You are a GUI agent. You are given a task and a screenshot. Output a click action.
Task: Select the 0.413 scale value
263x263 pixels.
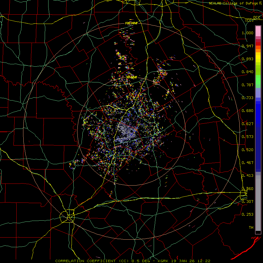[248, 176]
